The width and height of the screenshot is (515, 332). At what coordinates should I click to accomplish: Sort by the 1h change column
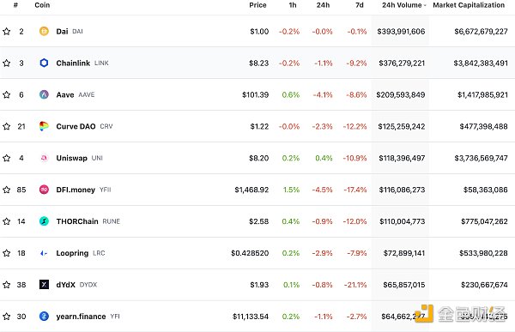coord(293,5)
